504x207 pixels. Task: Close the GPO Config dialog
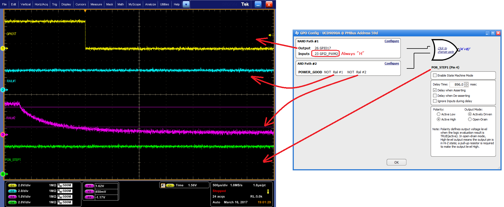tap(498, 33)
